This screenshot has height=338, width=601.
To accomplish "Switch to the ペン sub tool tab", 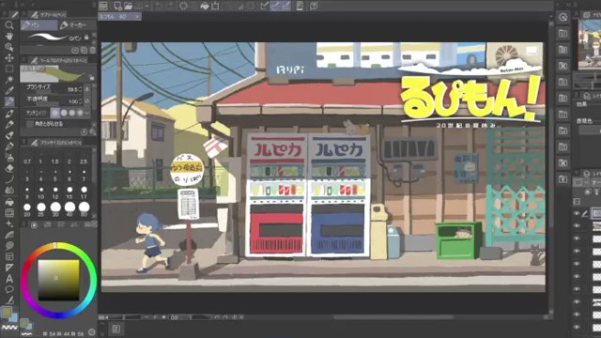I will pos(39,25).
